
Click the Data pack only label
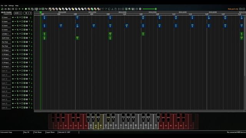pyautogui.click(x=233, y=9)
